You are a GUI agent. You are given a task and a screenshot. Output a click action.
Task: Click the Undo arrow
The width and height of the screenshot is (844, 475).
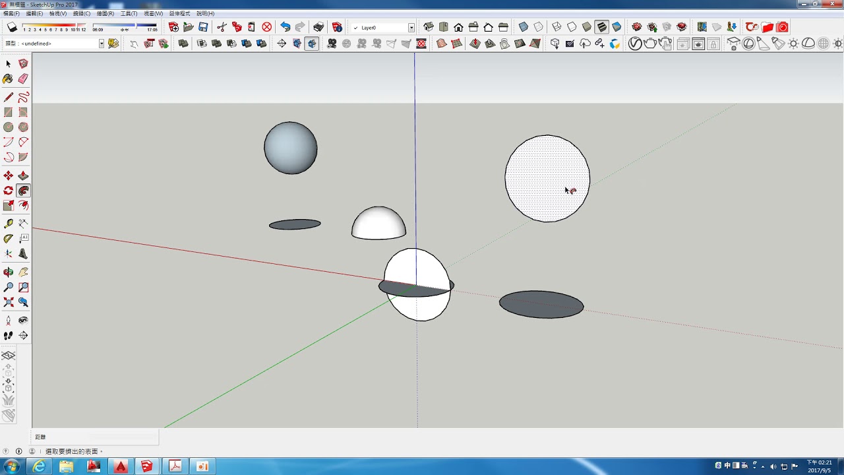(285, 27)
